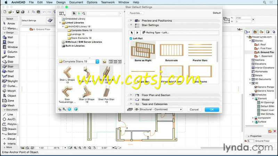The image size is (278, 156).
Task: Select the Line tool
Action: click(x=10, y=114)
